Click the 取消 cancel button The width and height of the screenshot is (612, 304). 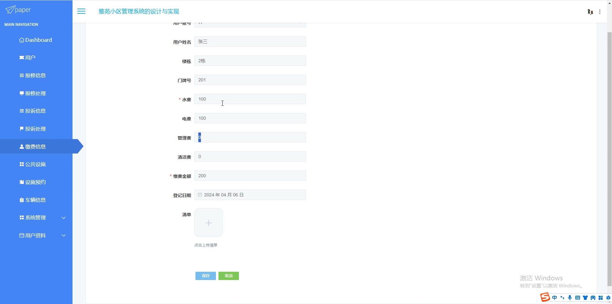(229, 276)
